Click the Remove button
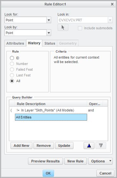The height and width of the screenshot is (178, 117). coord(44,146)
